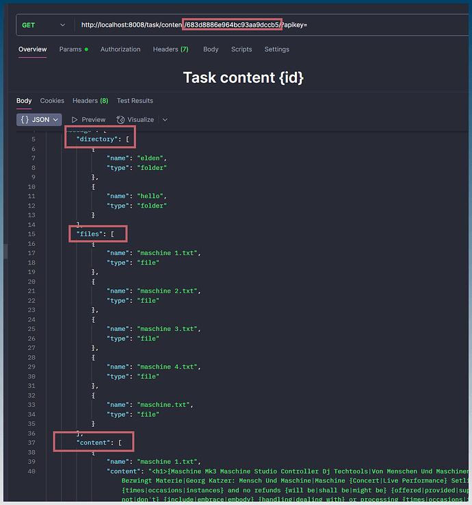Click the "maschine 1.txt" value on line 17
This screenshot has width=472, height=505.
tap(167, 253)
